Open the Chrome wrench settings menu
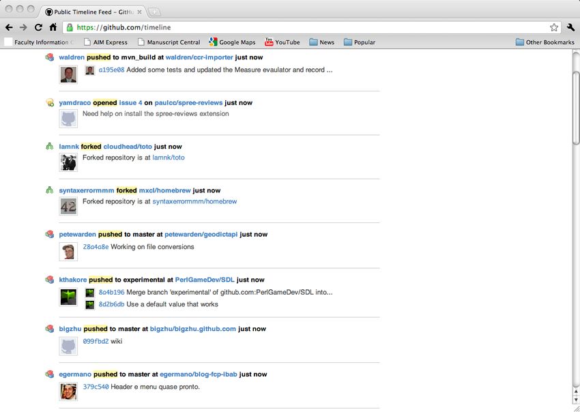 [570, 27]
